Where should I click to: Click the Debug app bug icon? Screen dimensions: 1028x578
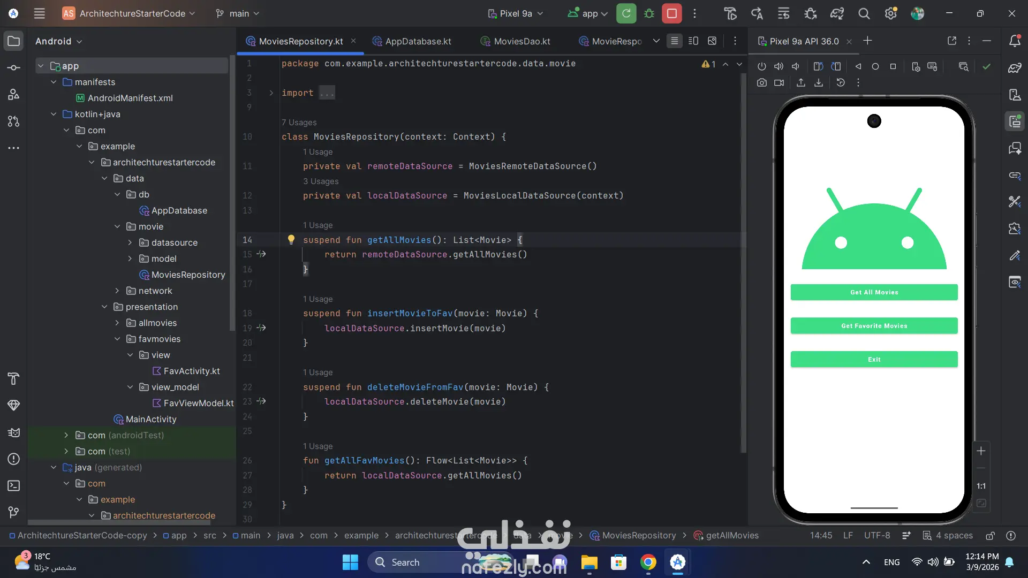click(649, 13)
